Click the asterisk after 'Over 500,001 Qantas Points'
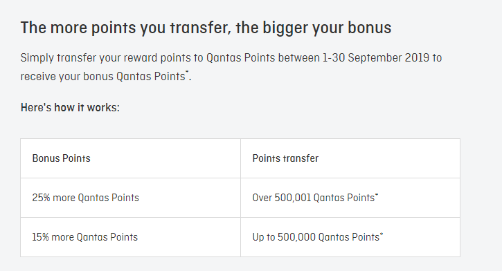The width and height of the screenshot is (502, 271). click(377, 194)
